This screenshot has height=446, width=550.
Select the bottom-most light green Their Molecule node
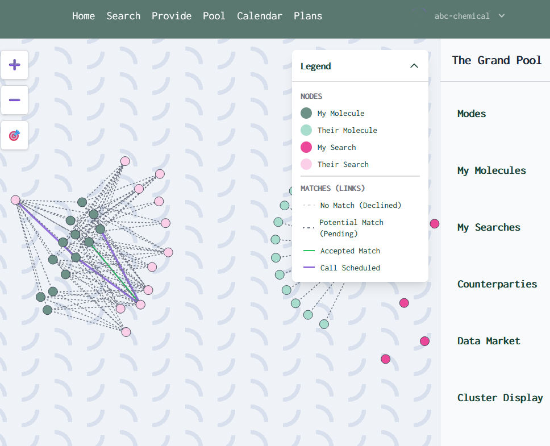click(324, 324)
